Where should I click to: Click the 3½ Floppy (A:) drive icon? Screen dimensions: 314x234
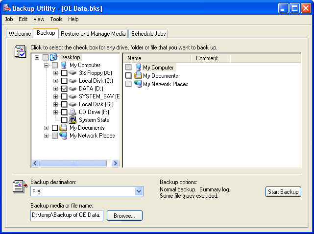(72, 73)
